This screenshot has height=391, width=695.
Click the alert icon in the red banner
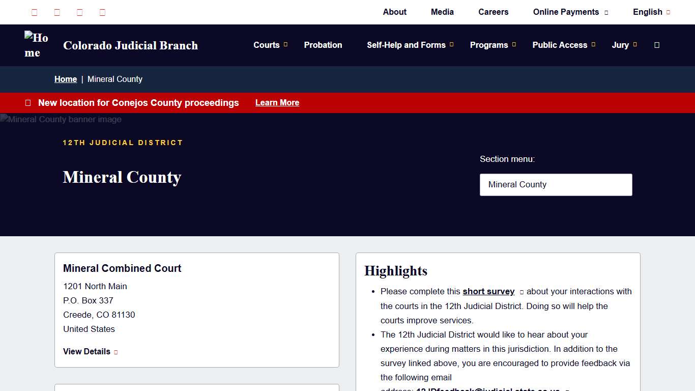28,102
